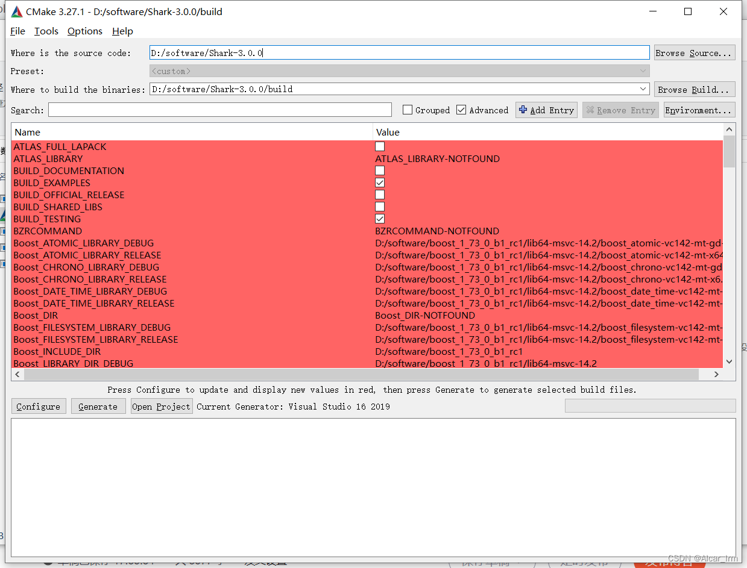Select the ATLAS_LIBRARY-NOTFOUND value

pyautogui.click(x=437, y=158)
